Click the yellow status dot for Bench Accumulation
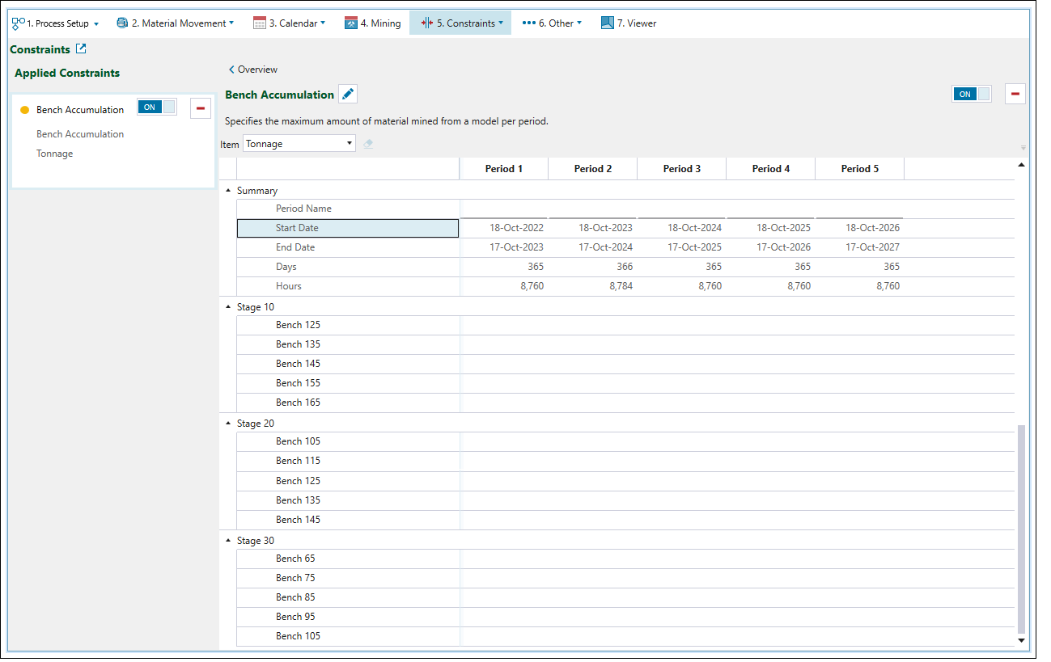Image resolution: width=1051 pixels, height=662 pixels. [24, 110]
